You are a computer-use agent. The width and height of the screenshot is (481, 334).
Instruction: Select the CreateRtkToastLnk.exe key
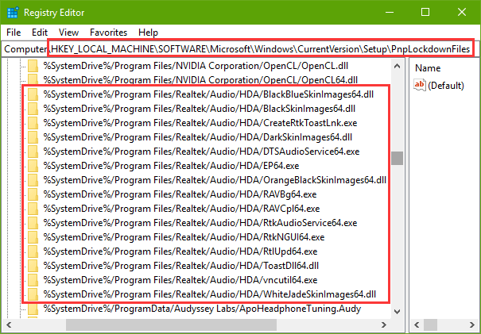[x=200, y=123]
